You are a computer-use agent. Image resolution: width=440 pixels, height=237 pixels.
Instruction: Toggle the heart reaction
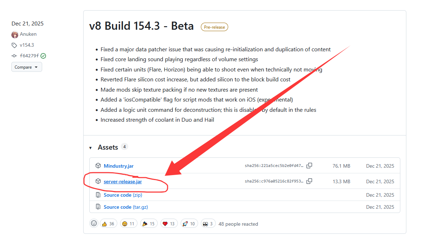click(x=168, y=224)
